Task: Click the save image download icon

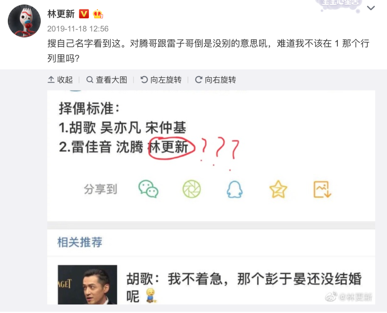Action: [322, 189]
